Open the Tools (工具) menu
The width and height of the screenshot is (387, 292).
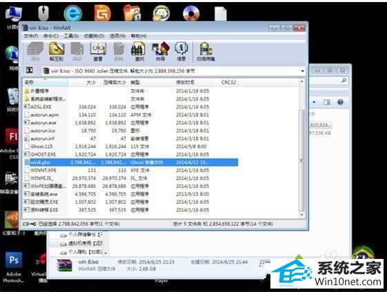click(x=71, y=36)
